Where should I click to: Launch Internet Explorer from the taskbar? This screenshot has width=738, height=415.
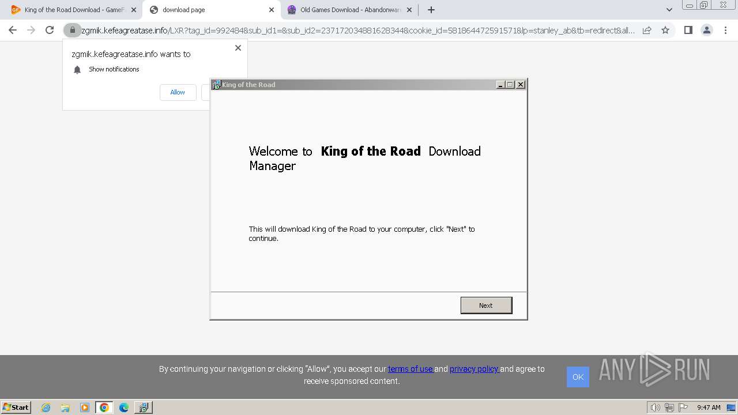tap(46, 408)
